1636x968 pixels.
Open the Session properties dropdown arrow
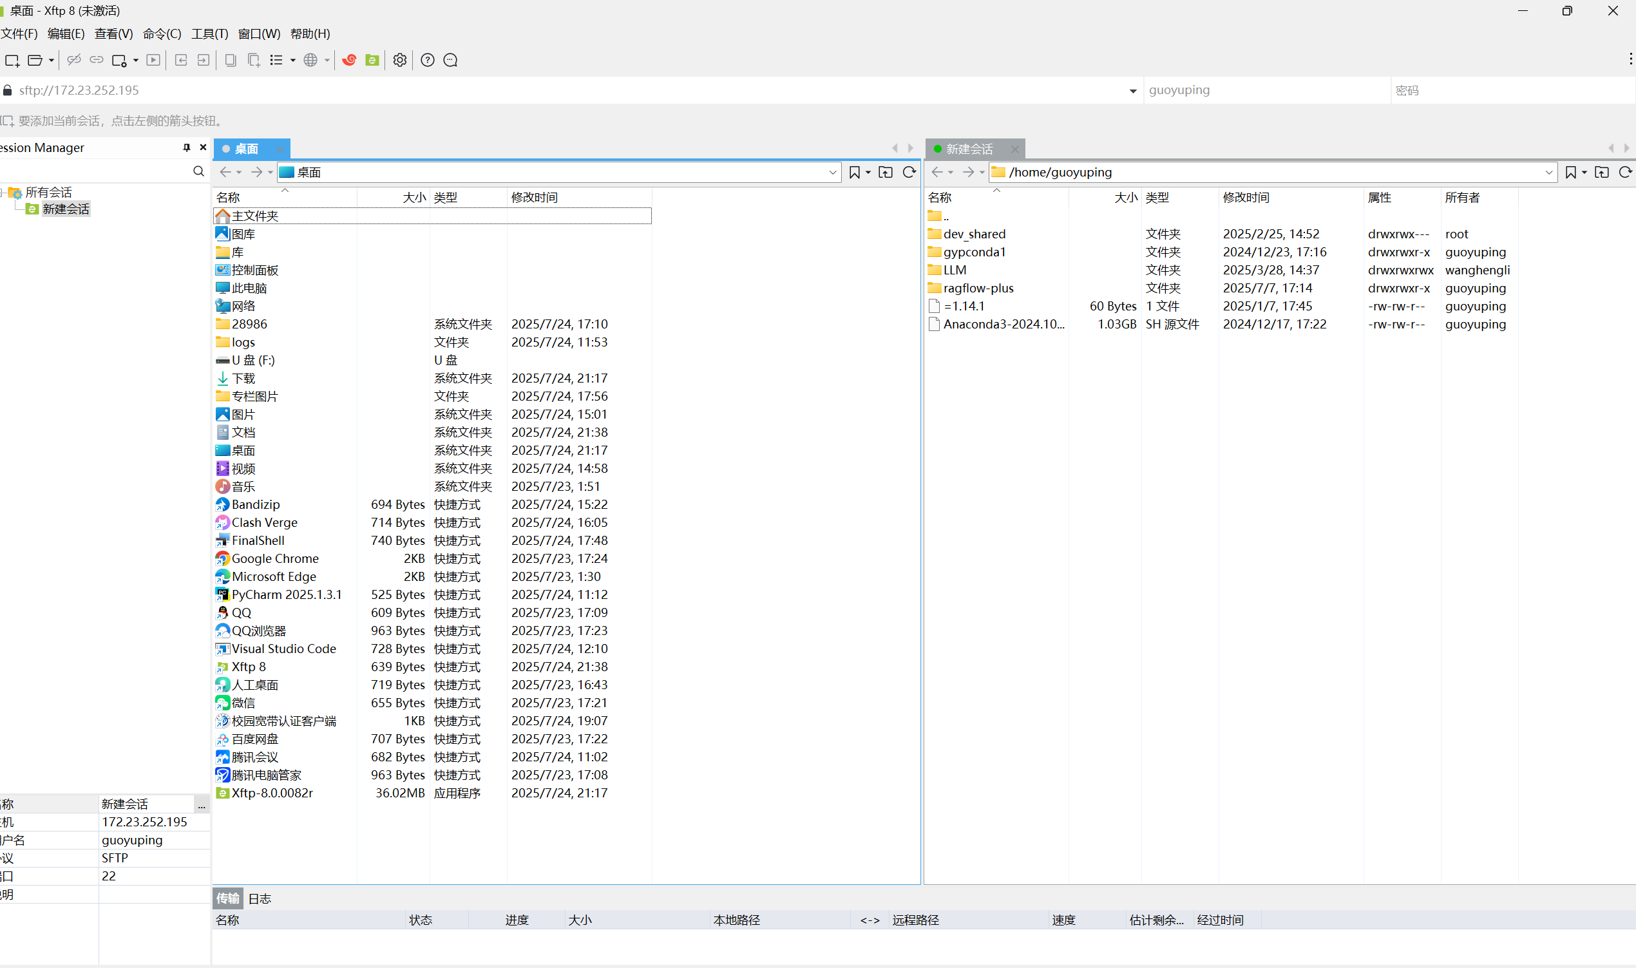coord(136,60)
